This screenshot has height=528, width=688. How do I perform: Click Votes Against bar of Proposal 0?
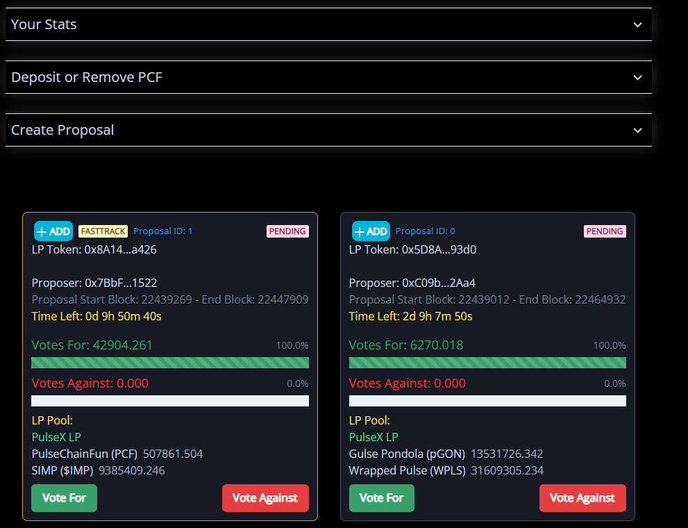coord(487,401)
